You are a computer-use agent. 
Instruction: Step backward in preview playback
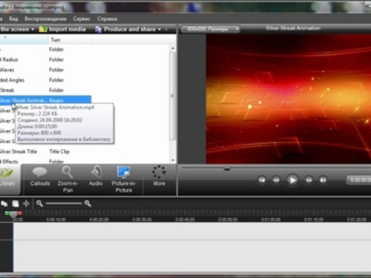coord(276,180)
